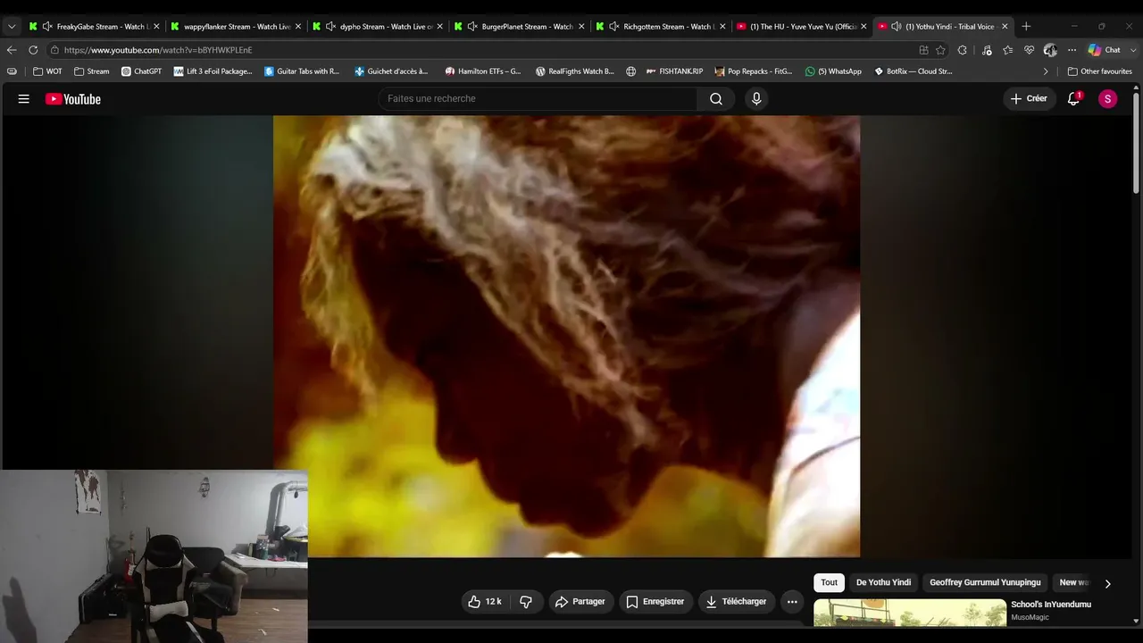Open more video actions menu
Viewport: 1143px width, 643px height.
(792, 602)
